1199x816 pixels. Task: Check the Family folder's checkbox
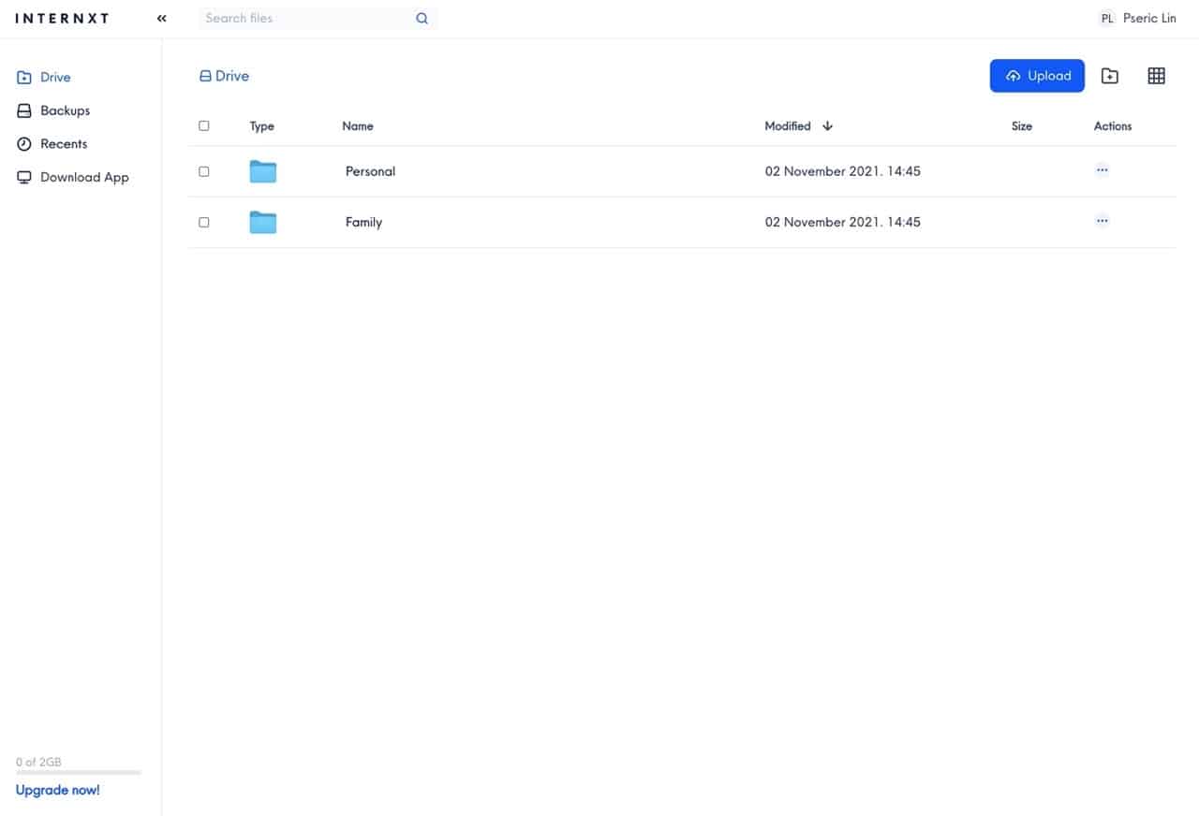(x=203, y=222)
